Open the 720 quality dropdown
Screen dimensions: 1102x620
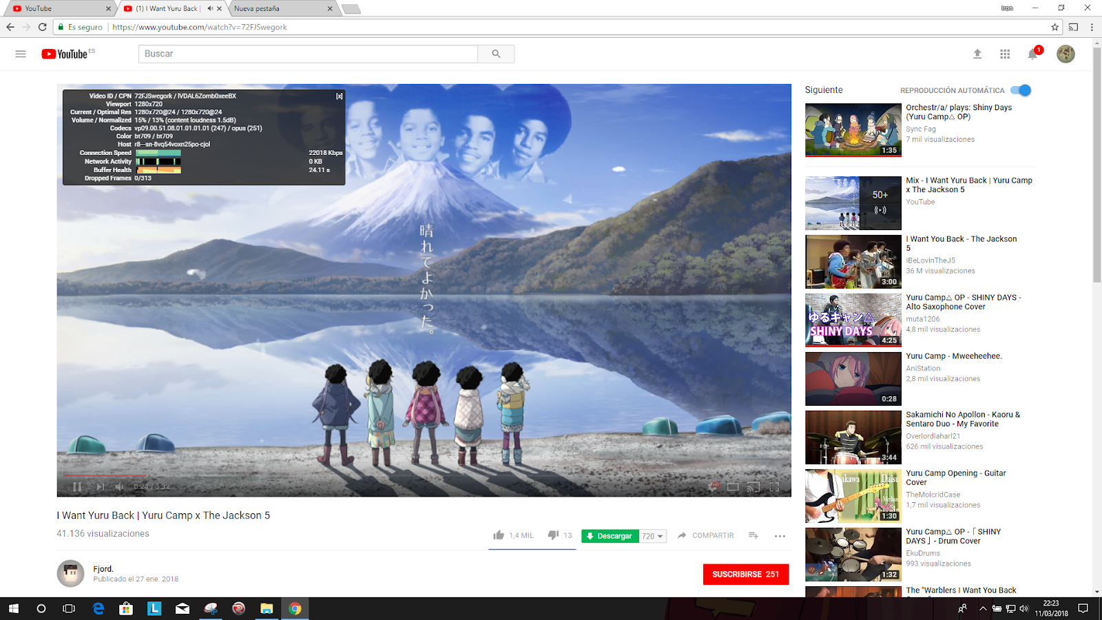coord(653,536)
